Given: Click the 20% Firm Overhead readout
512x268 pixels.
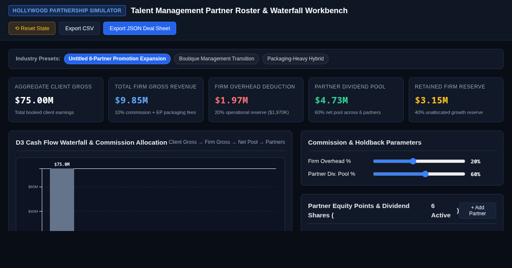Looking at the screenshot, I should pos(475,161).
